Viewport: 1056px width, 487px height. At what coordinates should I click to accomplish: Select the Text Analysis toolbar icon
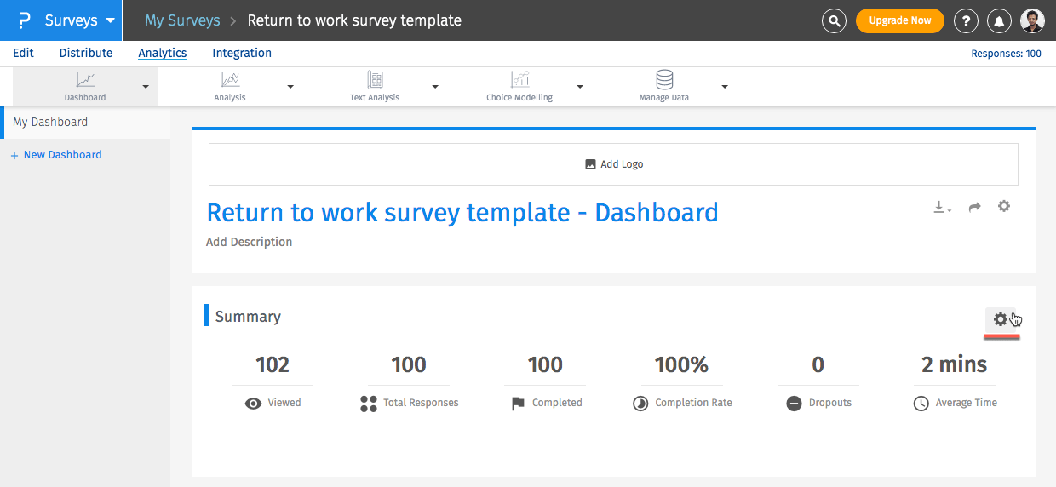pyautogui.click(x=375, y=80)
